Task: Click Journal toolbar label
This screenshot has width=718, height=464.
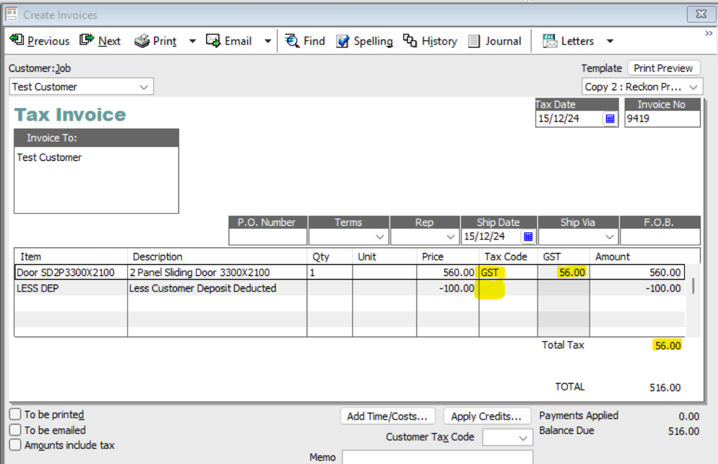Action: (x=503, y=41)
